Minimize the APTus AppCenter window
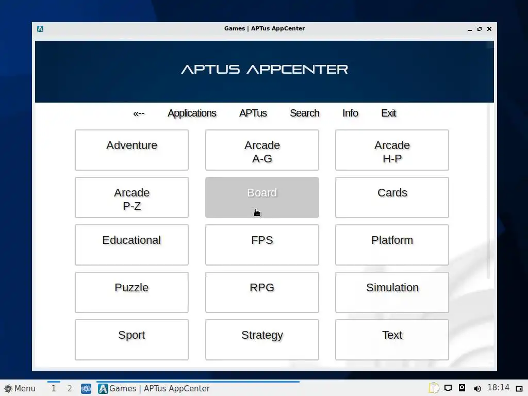528x396 pixels. click(x=469, y=29)
